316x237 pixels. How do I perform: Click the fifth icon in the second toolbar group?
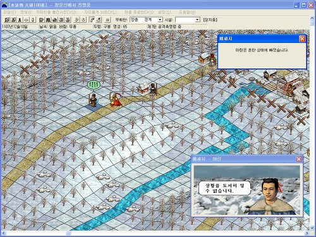click(68, 20)
